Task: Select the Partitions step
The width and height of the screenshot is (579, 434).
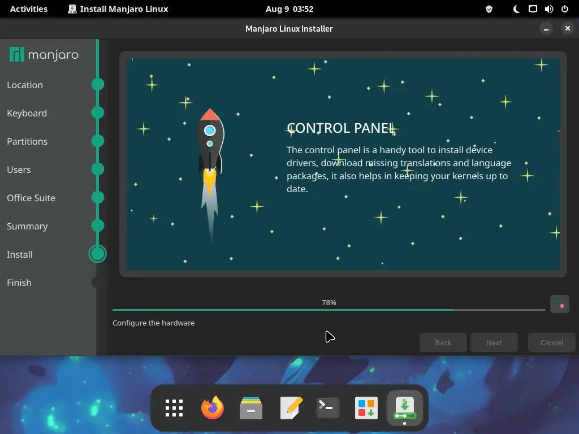Action: [27, 141]
